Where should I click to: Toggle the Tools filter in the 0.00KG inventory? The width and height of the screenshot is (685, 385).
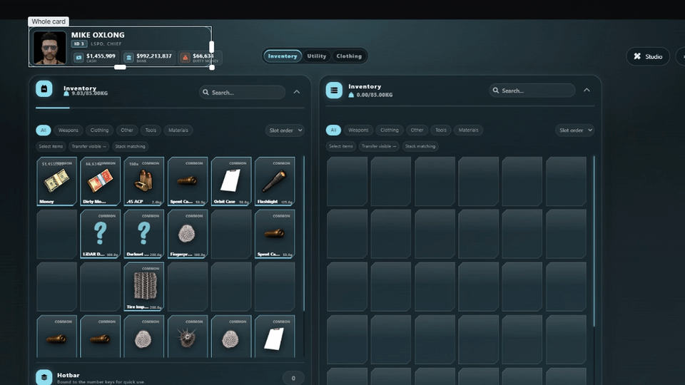tap(441, 130)
